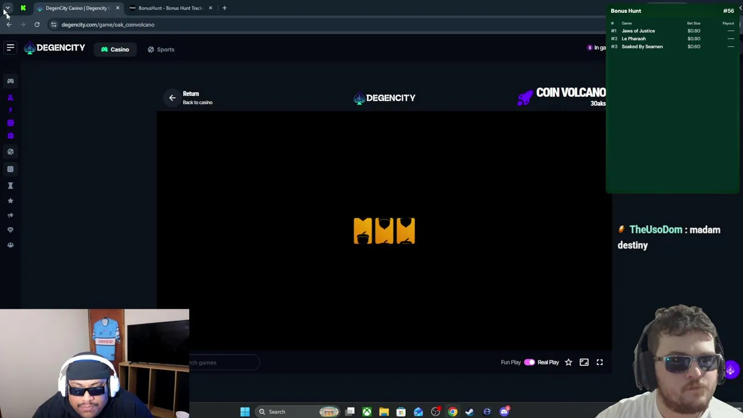Screen dimensions: 743x418
Task: Open the community people icon in sidebar
Action: point(10,245)
